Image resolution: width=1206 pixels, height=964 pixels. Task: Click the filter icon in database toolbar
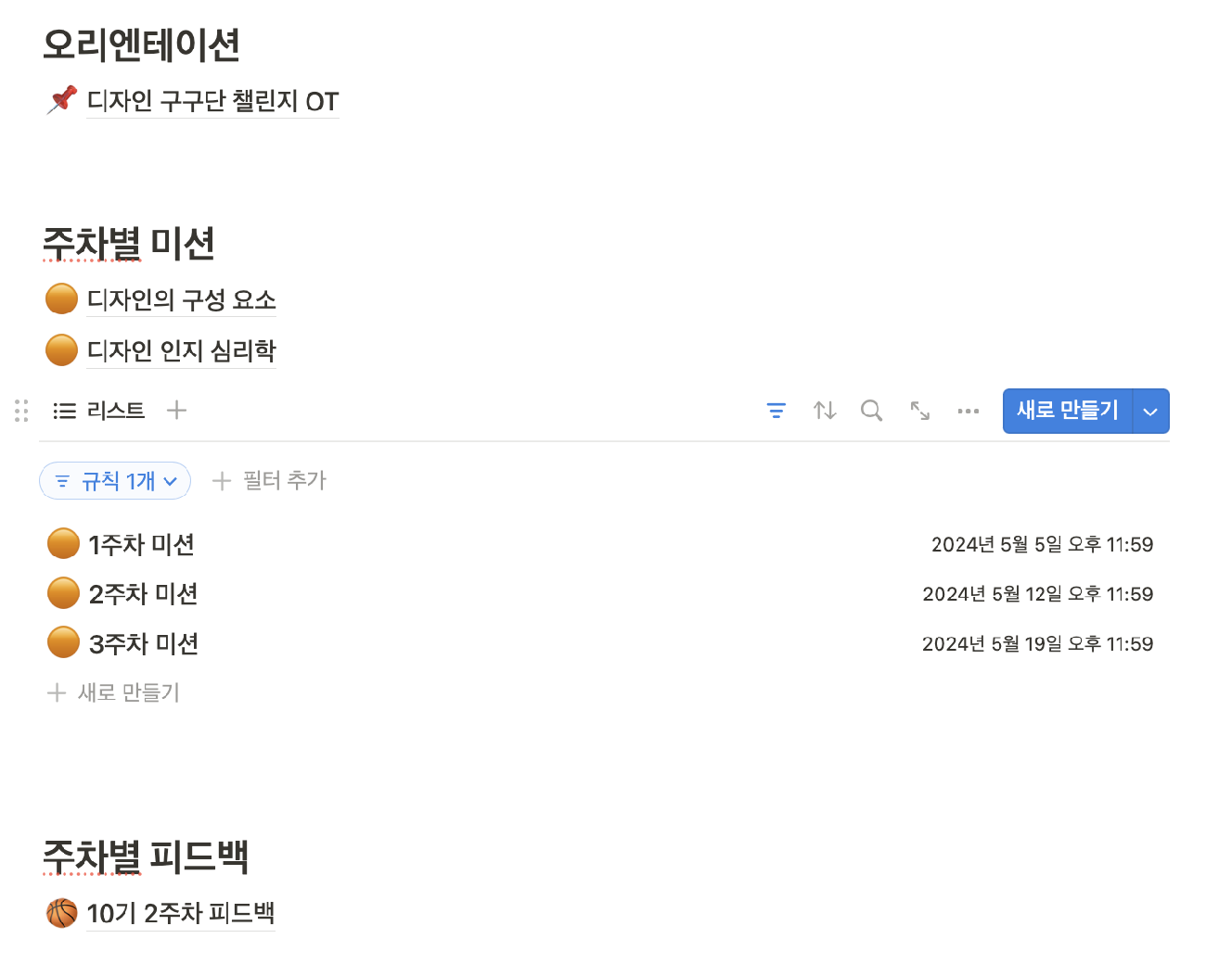(776, 411)
